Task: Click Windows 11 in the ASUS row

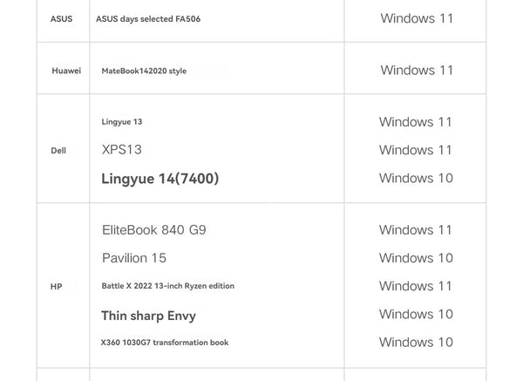Action: [417, 18]
